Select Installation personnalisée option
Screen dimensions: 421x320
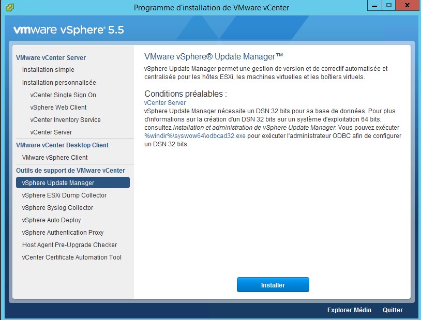(59, 82)
